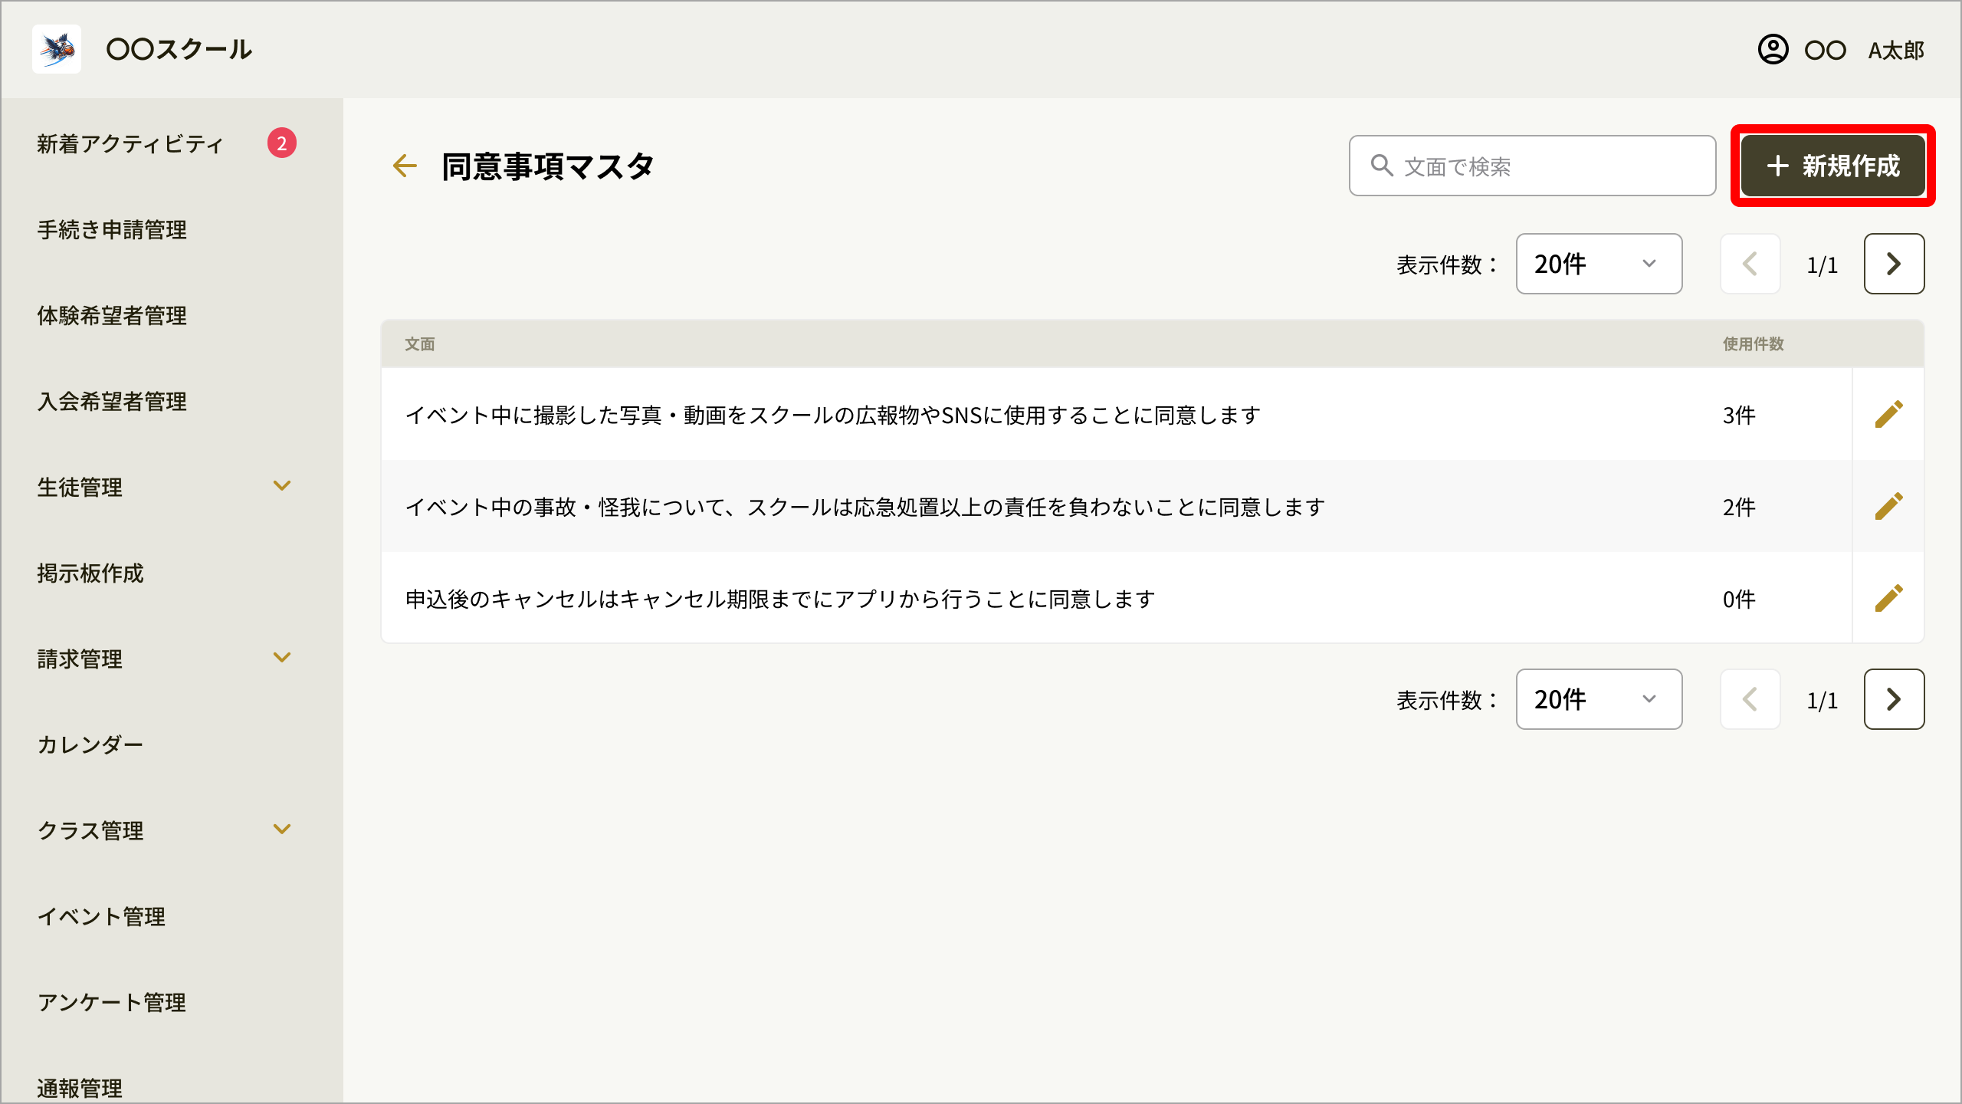Image resolution: width=1962 pixels, height=1104 pixels.
Task: Go to next page in the top pagination
Action: point(1894,264)
